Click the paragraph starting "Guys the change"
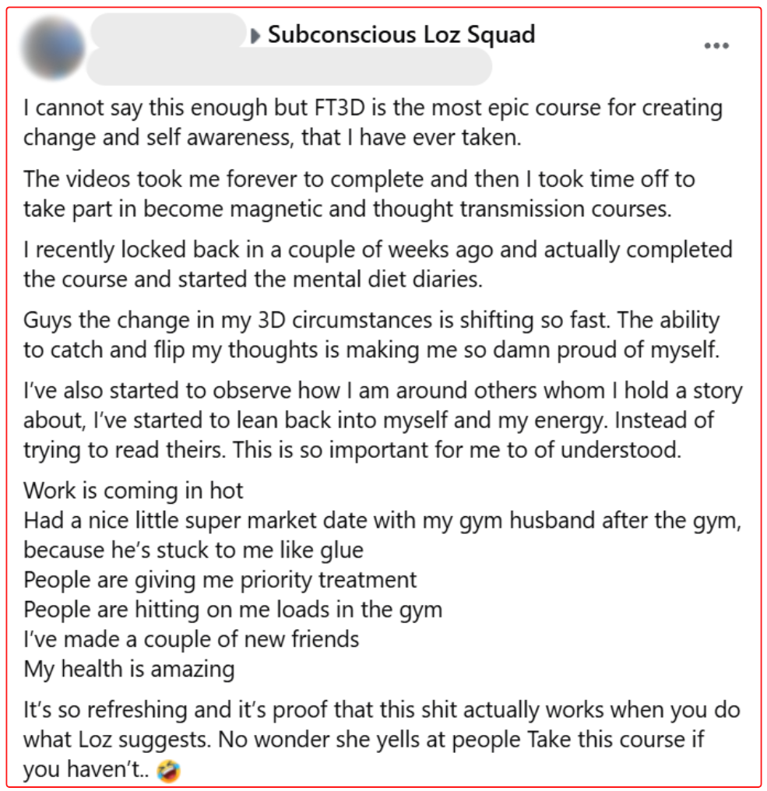This screenshot has width=767, height=791. coord(371,335)
